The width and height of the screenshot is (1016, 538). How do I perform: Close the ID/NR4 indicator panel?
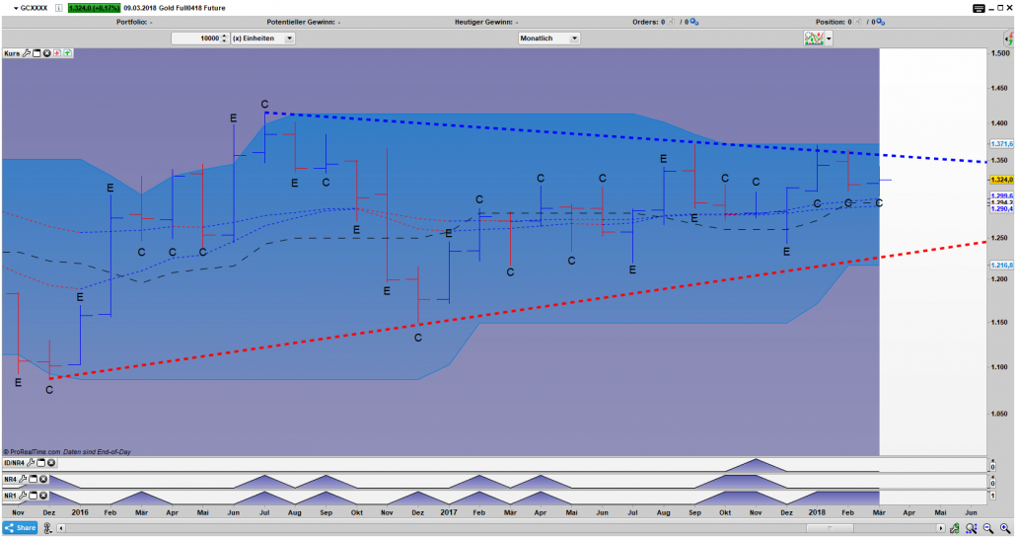click(x=51, y=463)
